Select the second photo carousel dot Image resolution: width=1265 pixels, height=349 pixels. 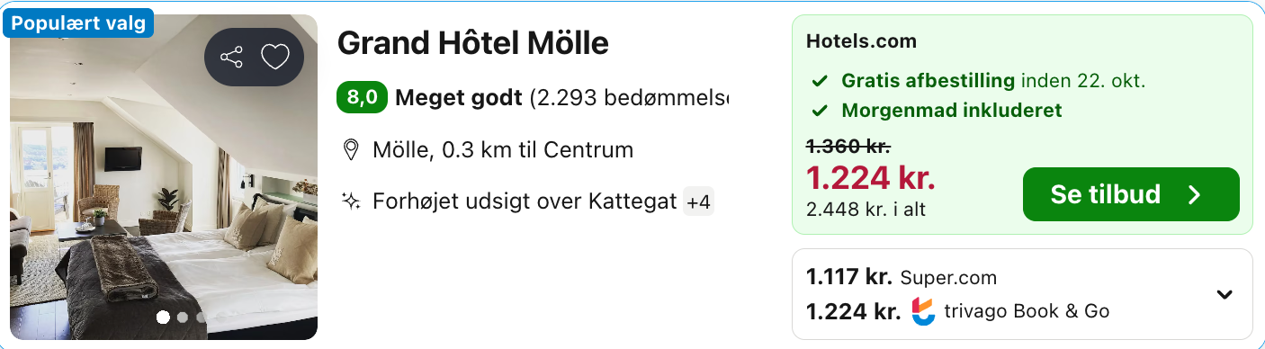click(x=183, y=317)
